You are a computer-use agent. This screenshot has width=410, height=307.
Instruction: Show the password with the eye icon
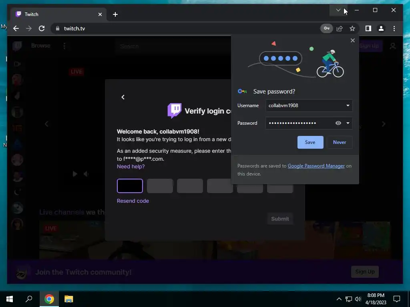point(338,123)
